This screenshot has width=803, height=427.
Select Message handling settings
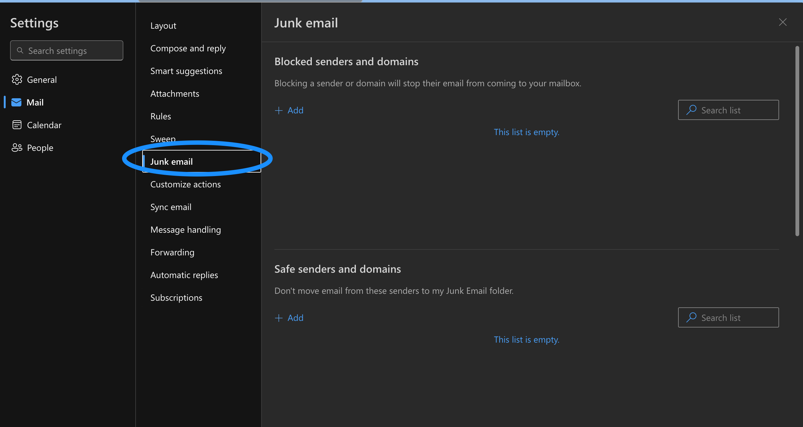[186, 230]
